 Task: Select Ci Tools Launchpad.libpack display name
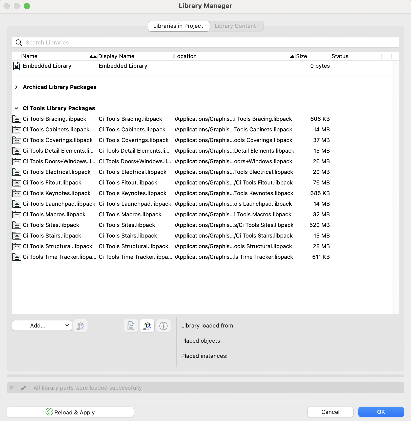pyautogui.click(x=135, y=204)
